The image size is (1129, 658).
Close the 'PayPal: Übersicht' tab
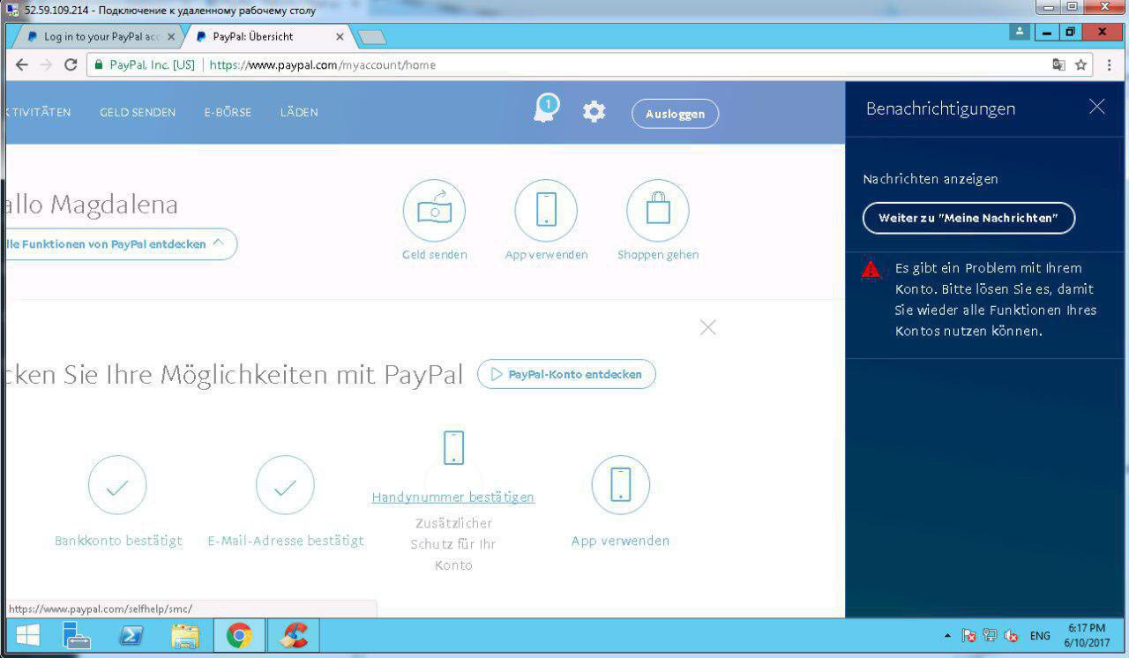[x=340, y=37]
